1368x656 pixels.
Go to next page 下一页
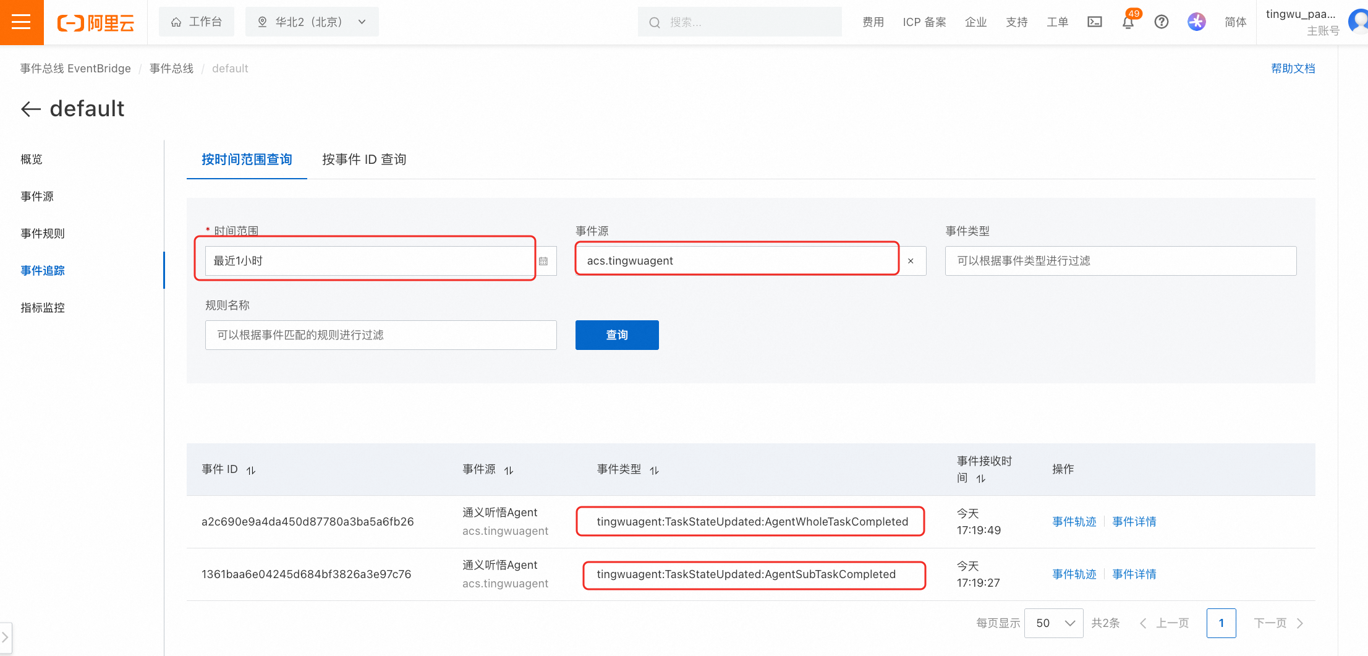[x=1278, y=623]
